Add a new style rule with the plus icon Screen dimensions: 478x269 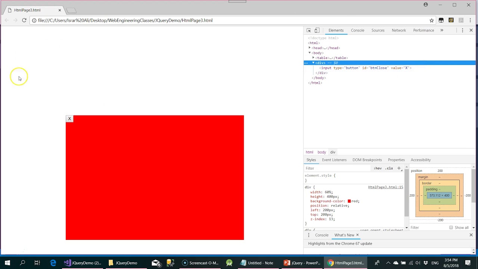[399, 168]
